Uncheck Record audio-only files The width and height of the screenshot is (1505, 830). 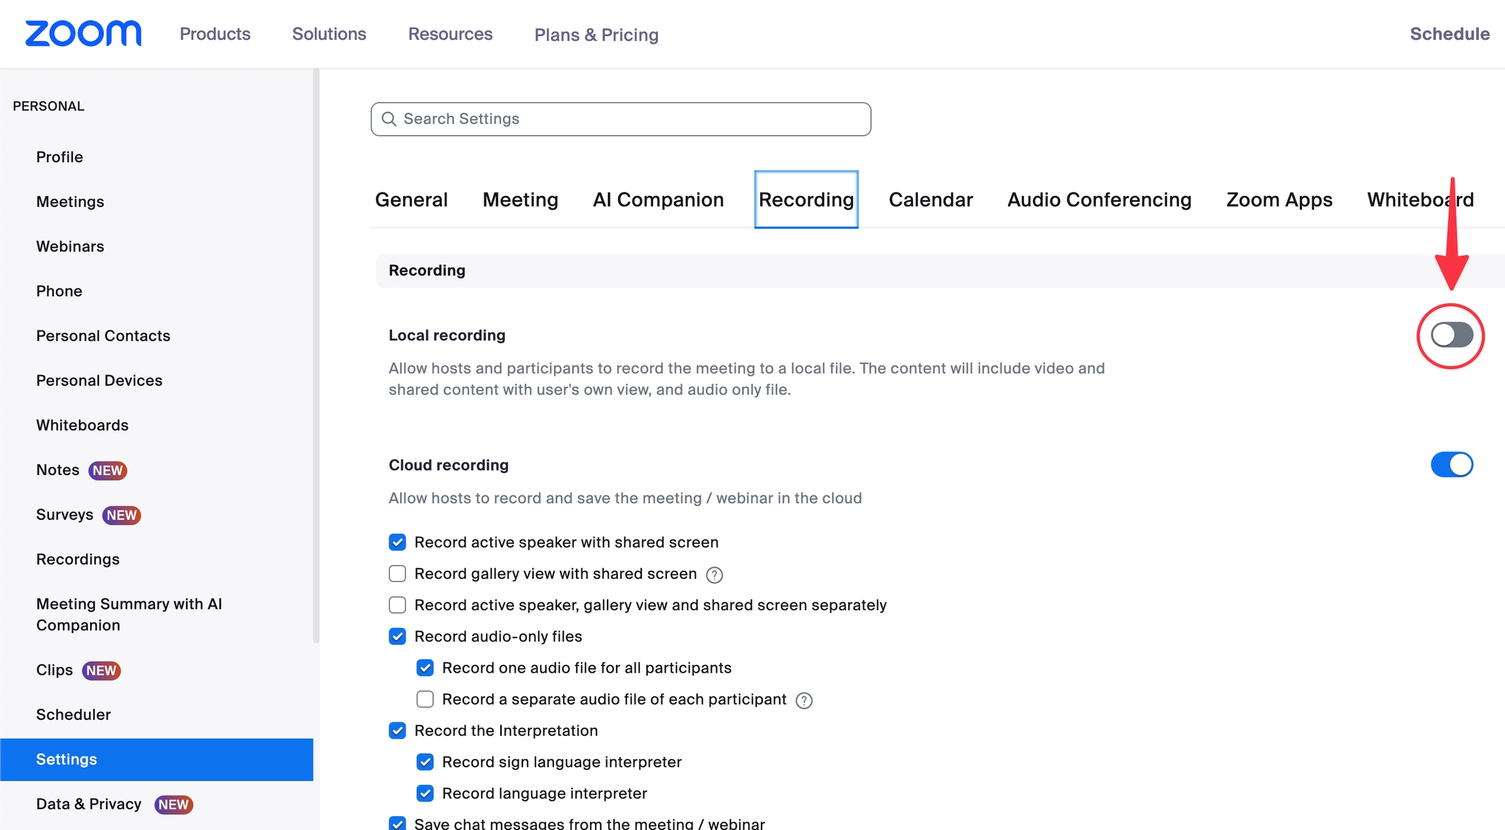point(397,636)
